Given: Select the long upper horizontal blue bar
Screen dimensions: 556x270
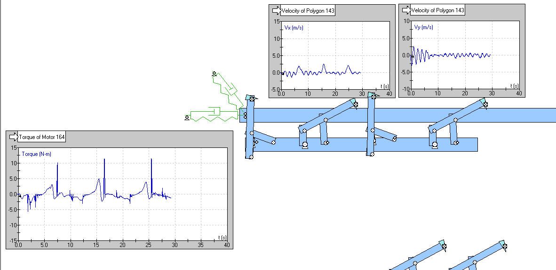Looking at the screenshot, I should (x=517, y=115).
